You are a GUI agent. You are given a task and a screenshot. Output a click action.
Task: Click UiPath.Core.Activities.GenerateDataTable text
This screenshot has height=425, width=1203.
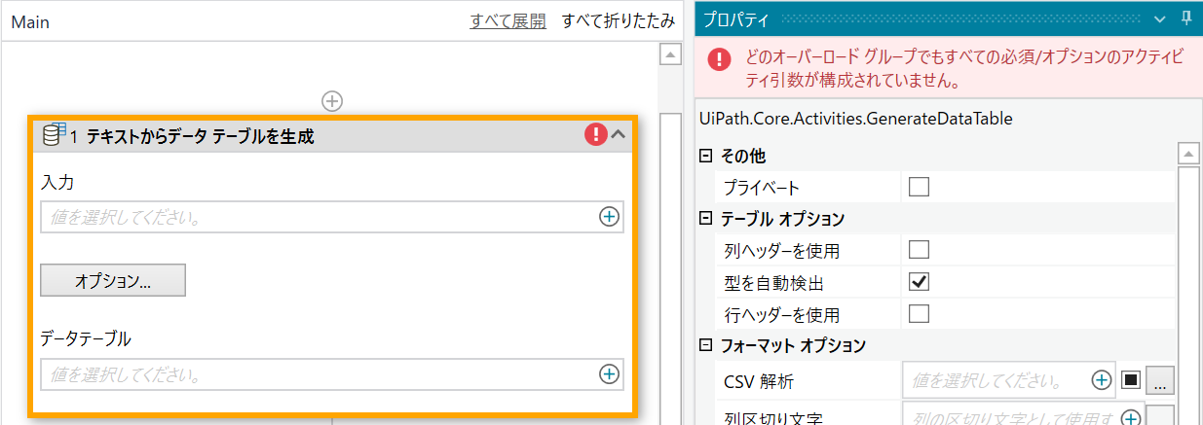[x=856, y=120]
